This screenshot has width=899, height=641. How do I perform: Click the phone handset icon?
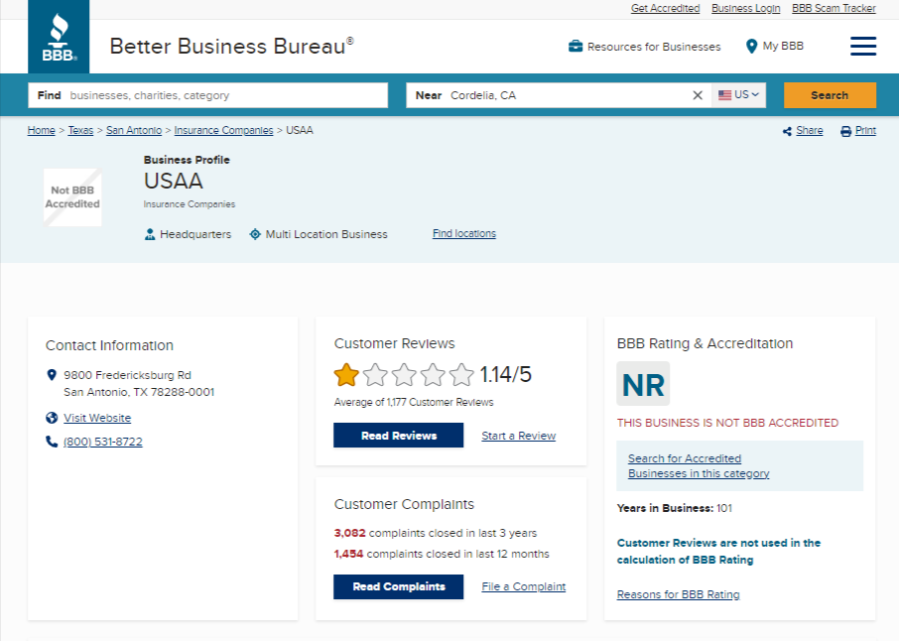click(52, 442)
